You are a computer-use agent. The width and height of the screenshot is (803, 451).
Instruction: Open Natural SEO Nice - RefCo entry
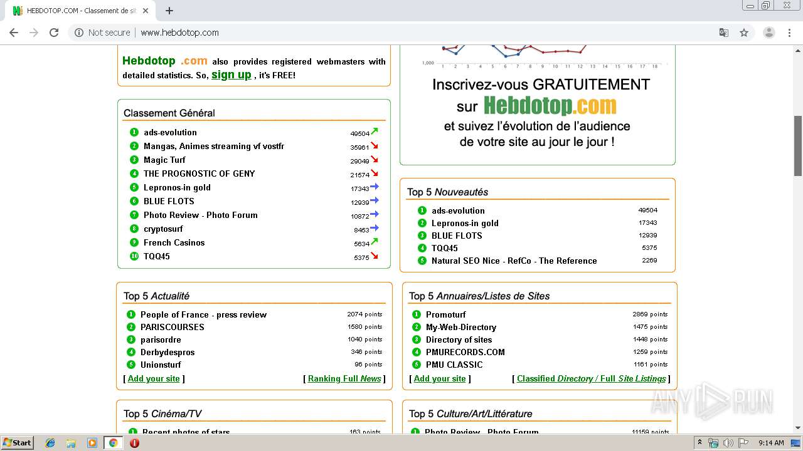[x=514, y=261]
